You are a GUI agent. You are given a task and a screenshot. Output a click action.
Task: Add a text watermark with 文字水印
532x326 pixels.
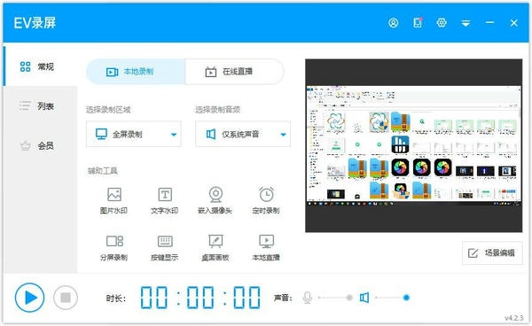165,200
